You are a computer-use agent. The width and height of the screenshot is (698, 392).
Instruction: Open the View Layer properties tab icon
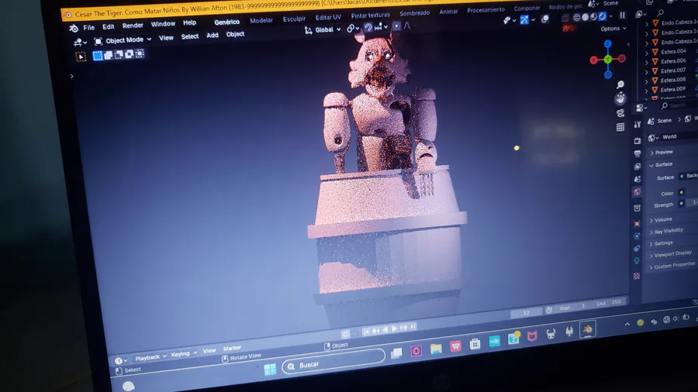[x=638, y=167]
